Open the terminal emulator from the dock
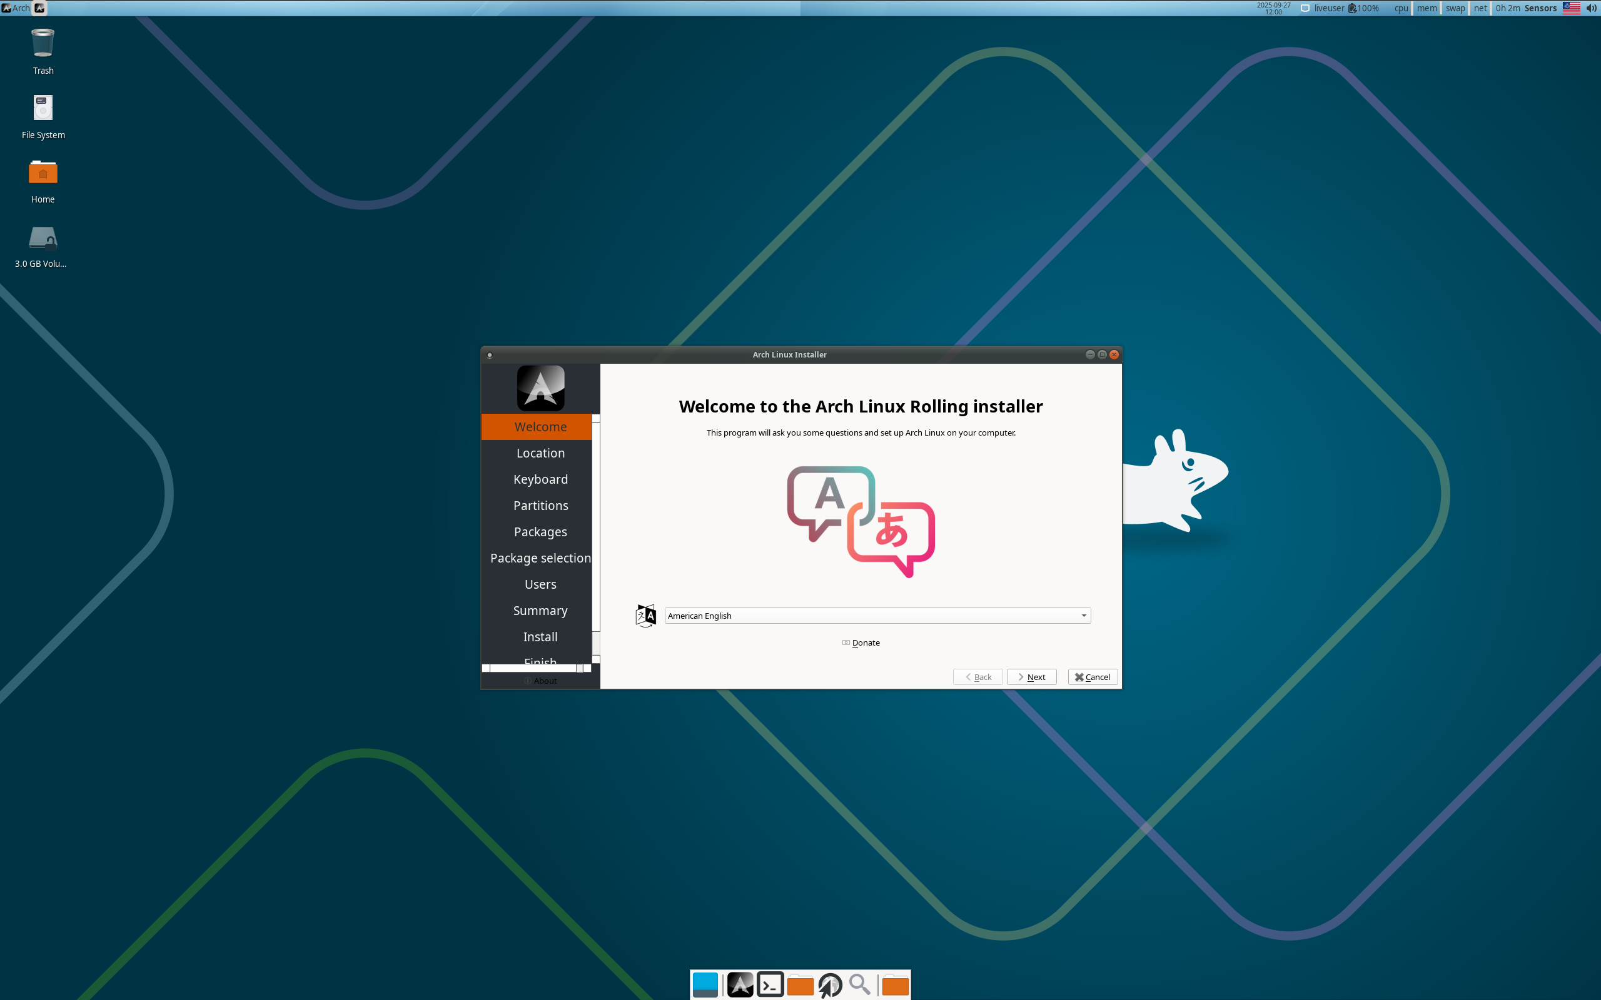This screenshot has height=1000, width=1601. (x=770, y=985)
